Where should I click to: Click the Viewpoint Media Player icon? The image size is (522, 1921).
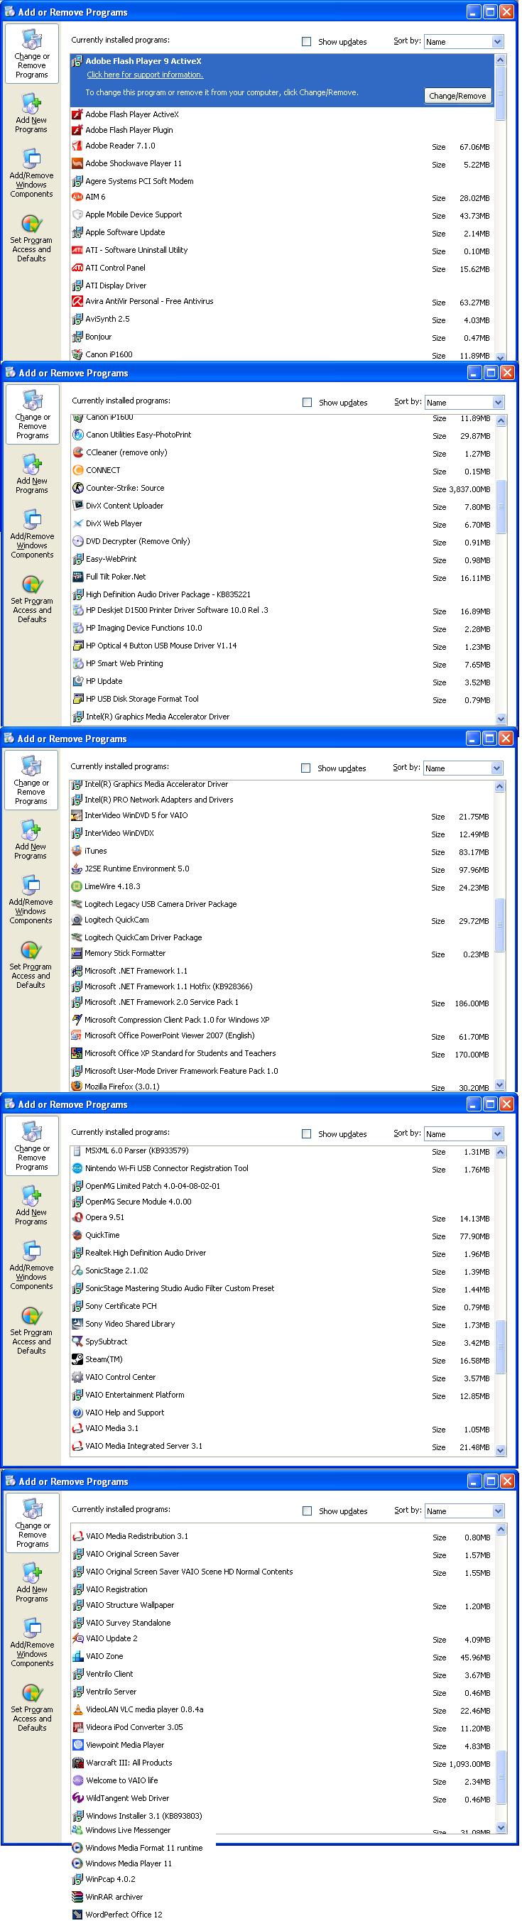pos(77,1746)
